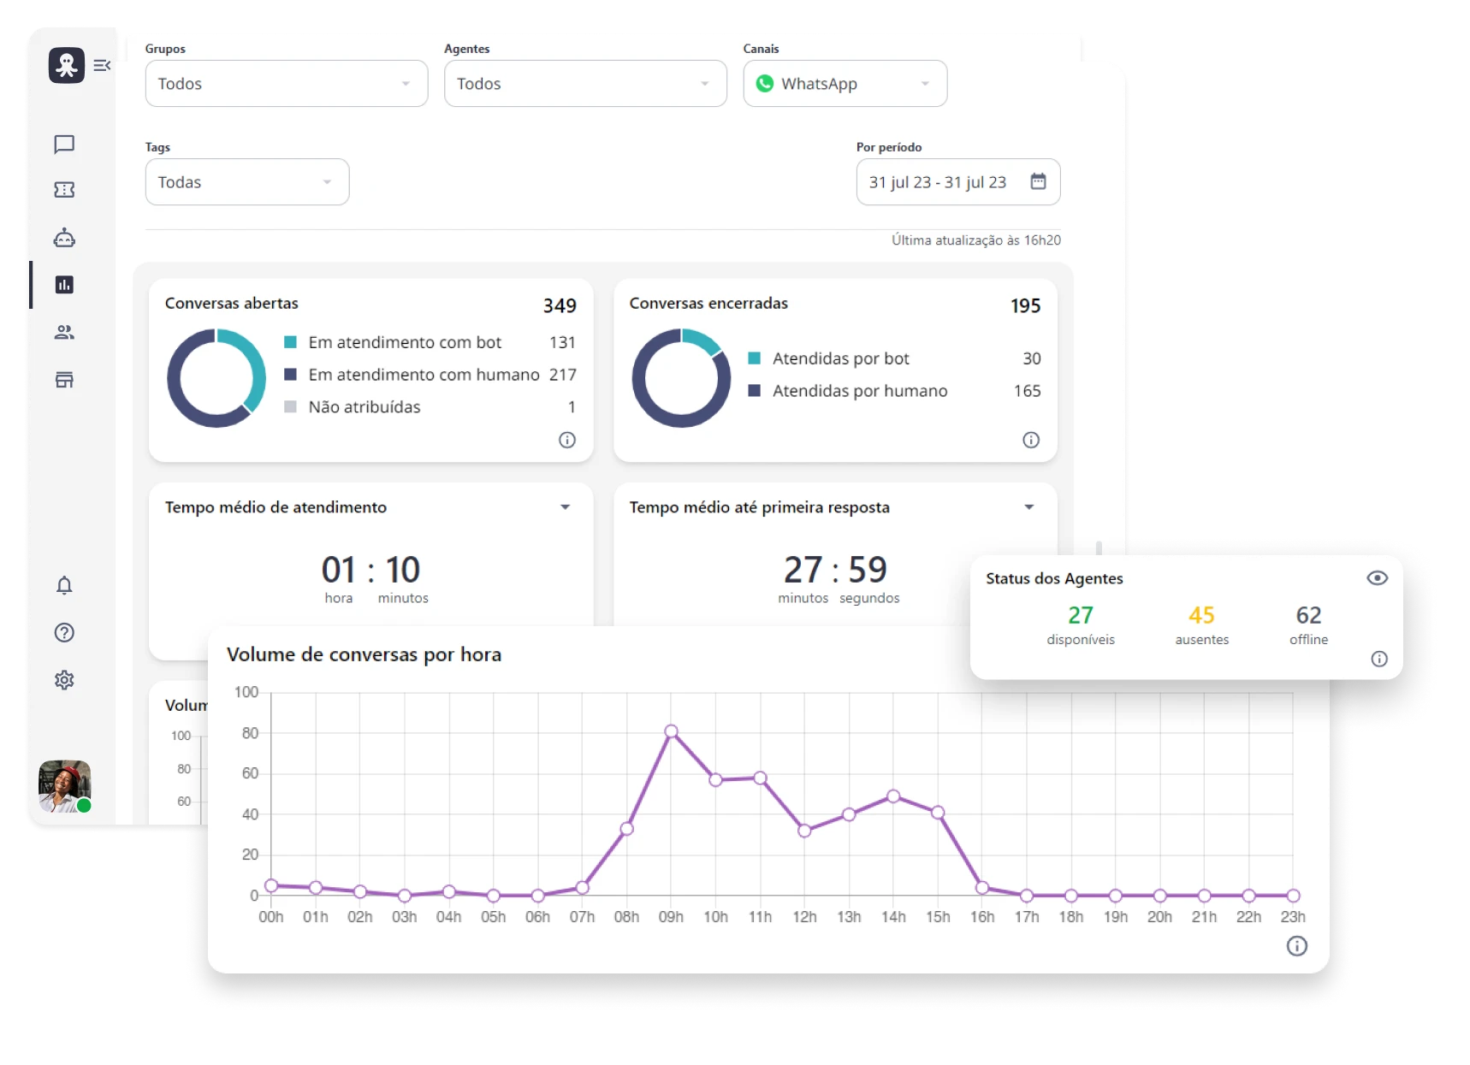Open the Canais dropdown showing WhatsApp
Viewport: 1470px width, 1065px height.
click(x=845, y=84)
